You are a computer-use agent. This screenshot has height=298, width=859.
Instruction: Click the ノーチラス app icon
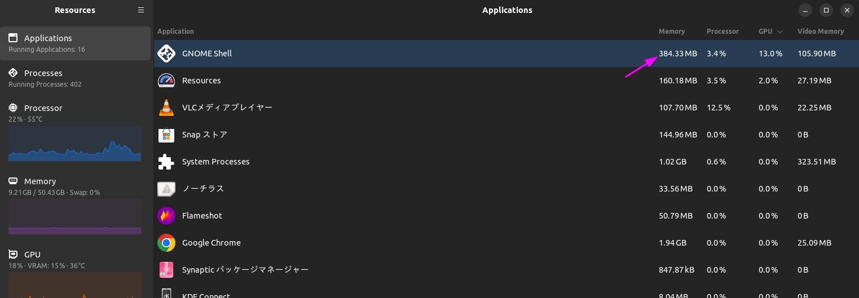pyautogui.click(x=166, y=189)
